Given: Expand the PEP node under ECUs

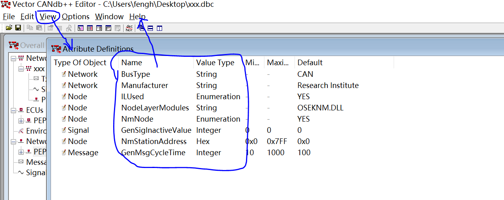Looking at the screenshot, I should tap(21, 121).
